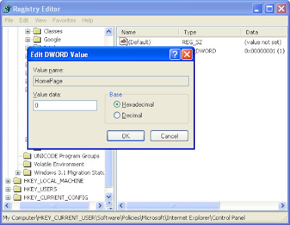The image size is (290, 225).
Task: Select the Decimal base option
Action: pos(117,115)
